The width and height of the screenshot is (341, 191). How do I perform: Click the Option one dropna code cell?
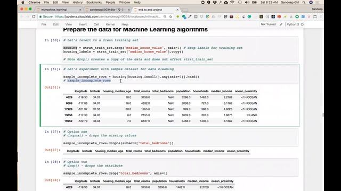[180, 137]
